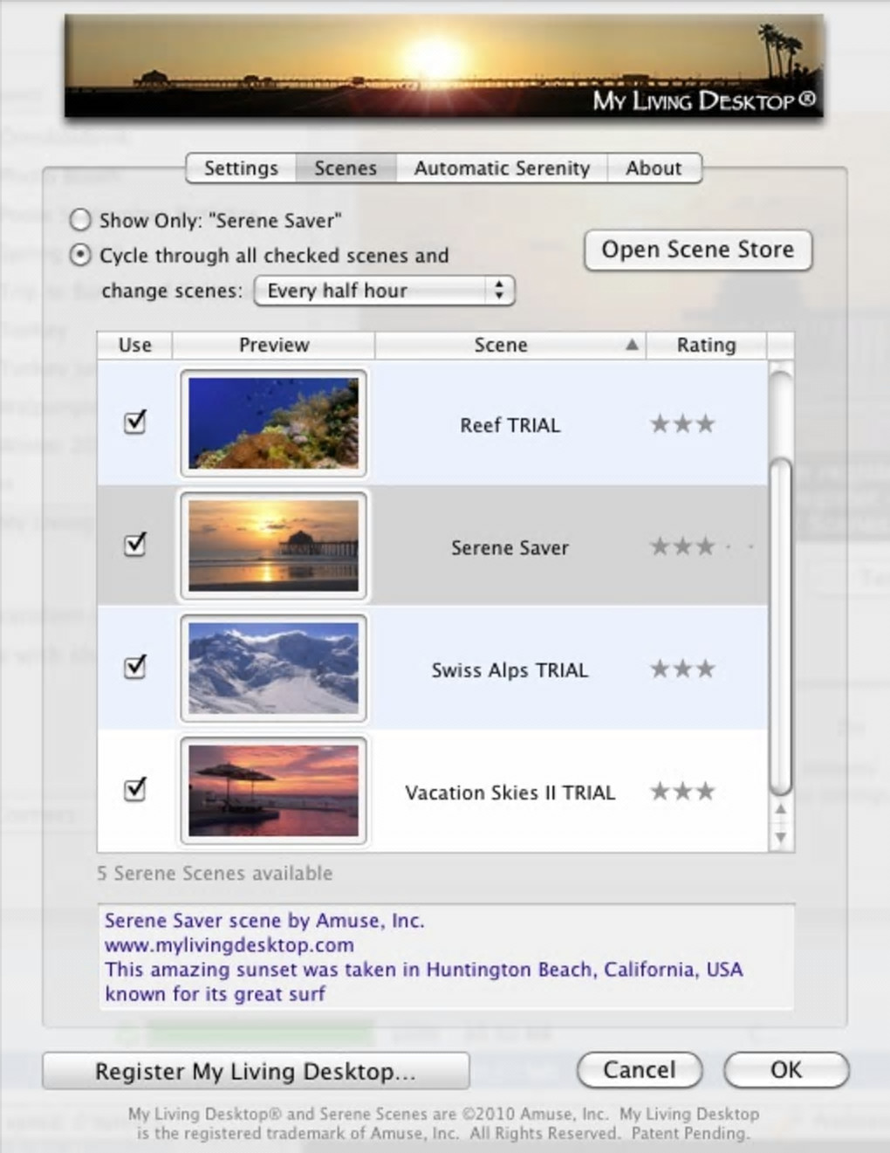The image size is (890, 1153).
Task: Select the Swiss Alps TRIAL scene name
Action: tap(510, 669)
